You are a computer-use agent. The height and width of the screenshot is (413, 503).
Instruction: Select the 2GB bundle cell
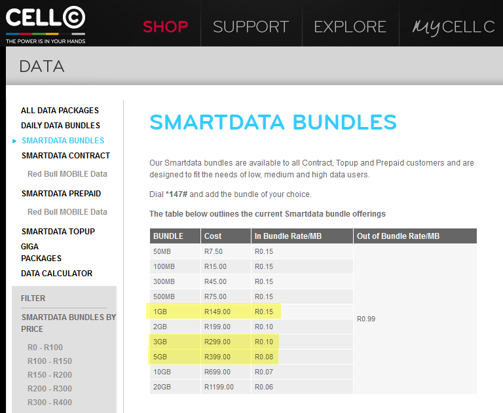click(x=175, y=327)
